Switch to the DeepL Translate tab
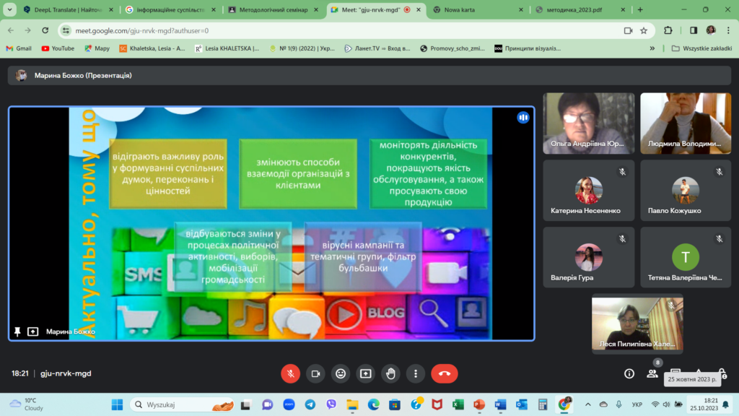The width and height of the screenshot is (739, 416). pos(64,10)
